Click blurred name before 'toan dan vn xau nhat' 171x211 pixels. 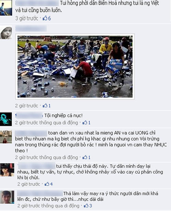(x=31, y=133)
